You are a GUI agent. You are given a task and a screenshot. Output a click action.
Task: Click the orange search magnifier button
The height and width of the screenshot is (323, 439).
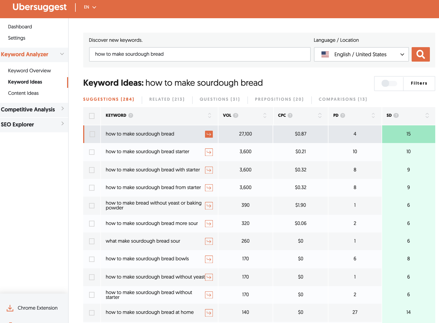(420, 54)
